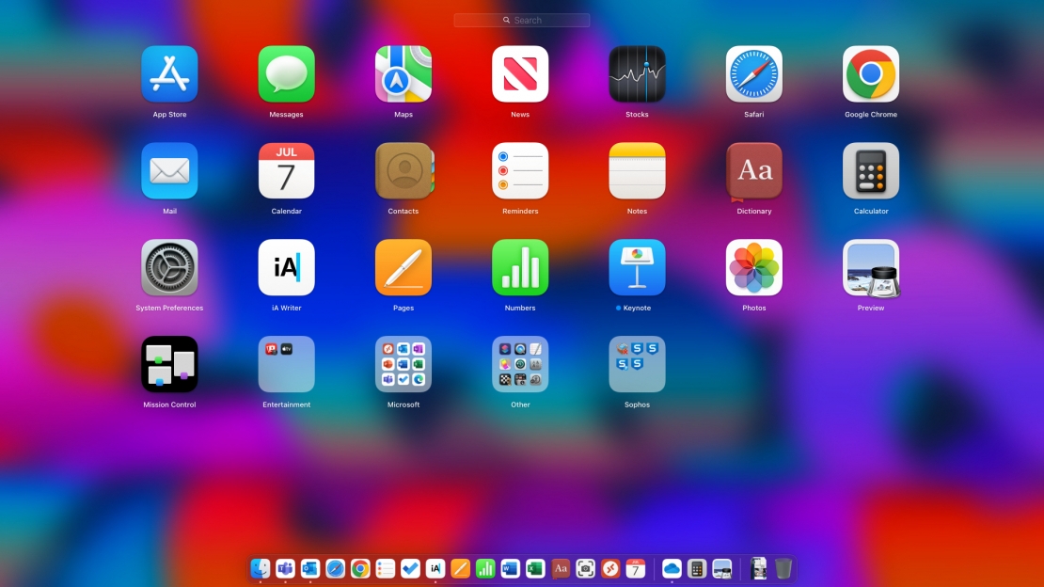This screenshot has width=1044, height=587.
Task: Launch the Keynote app
Action: 637,267
